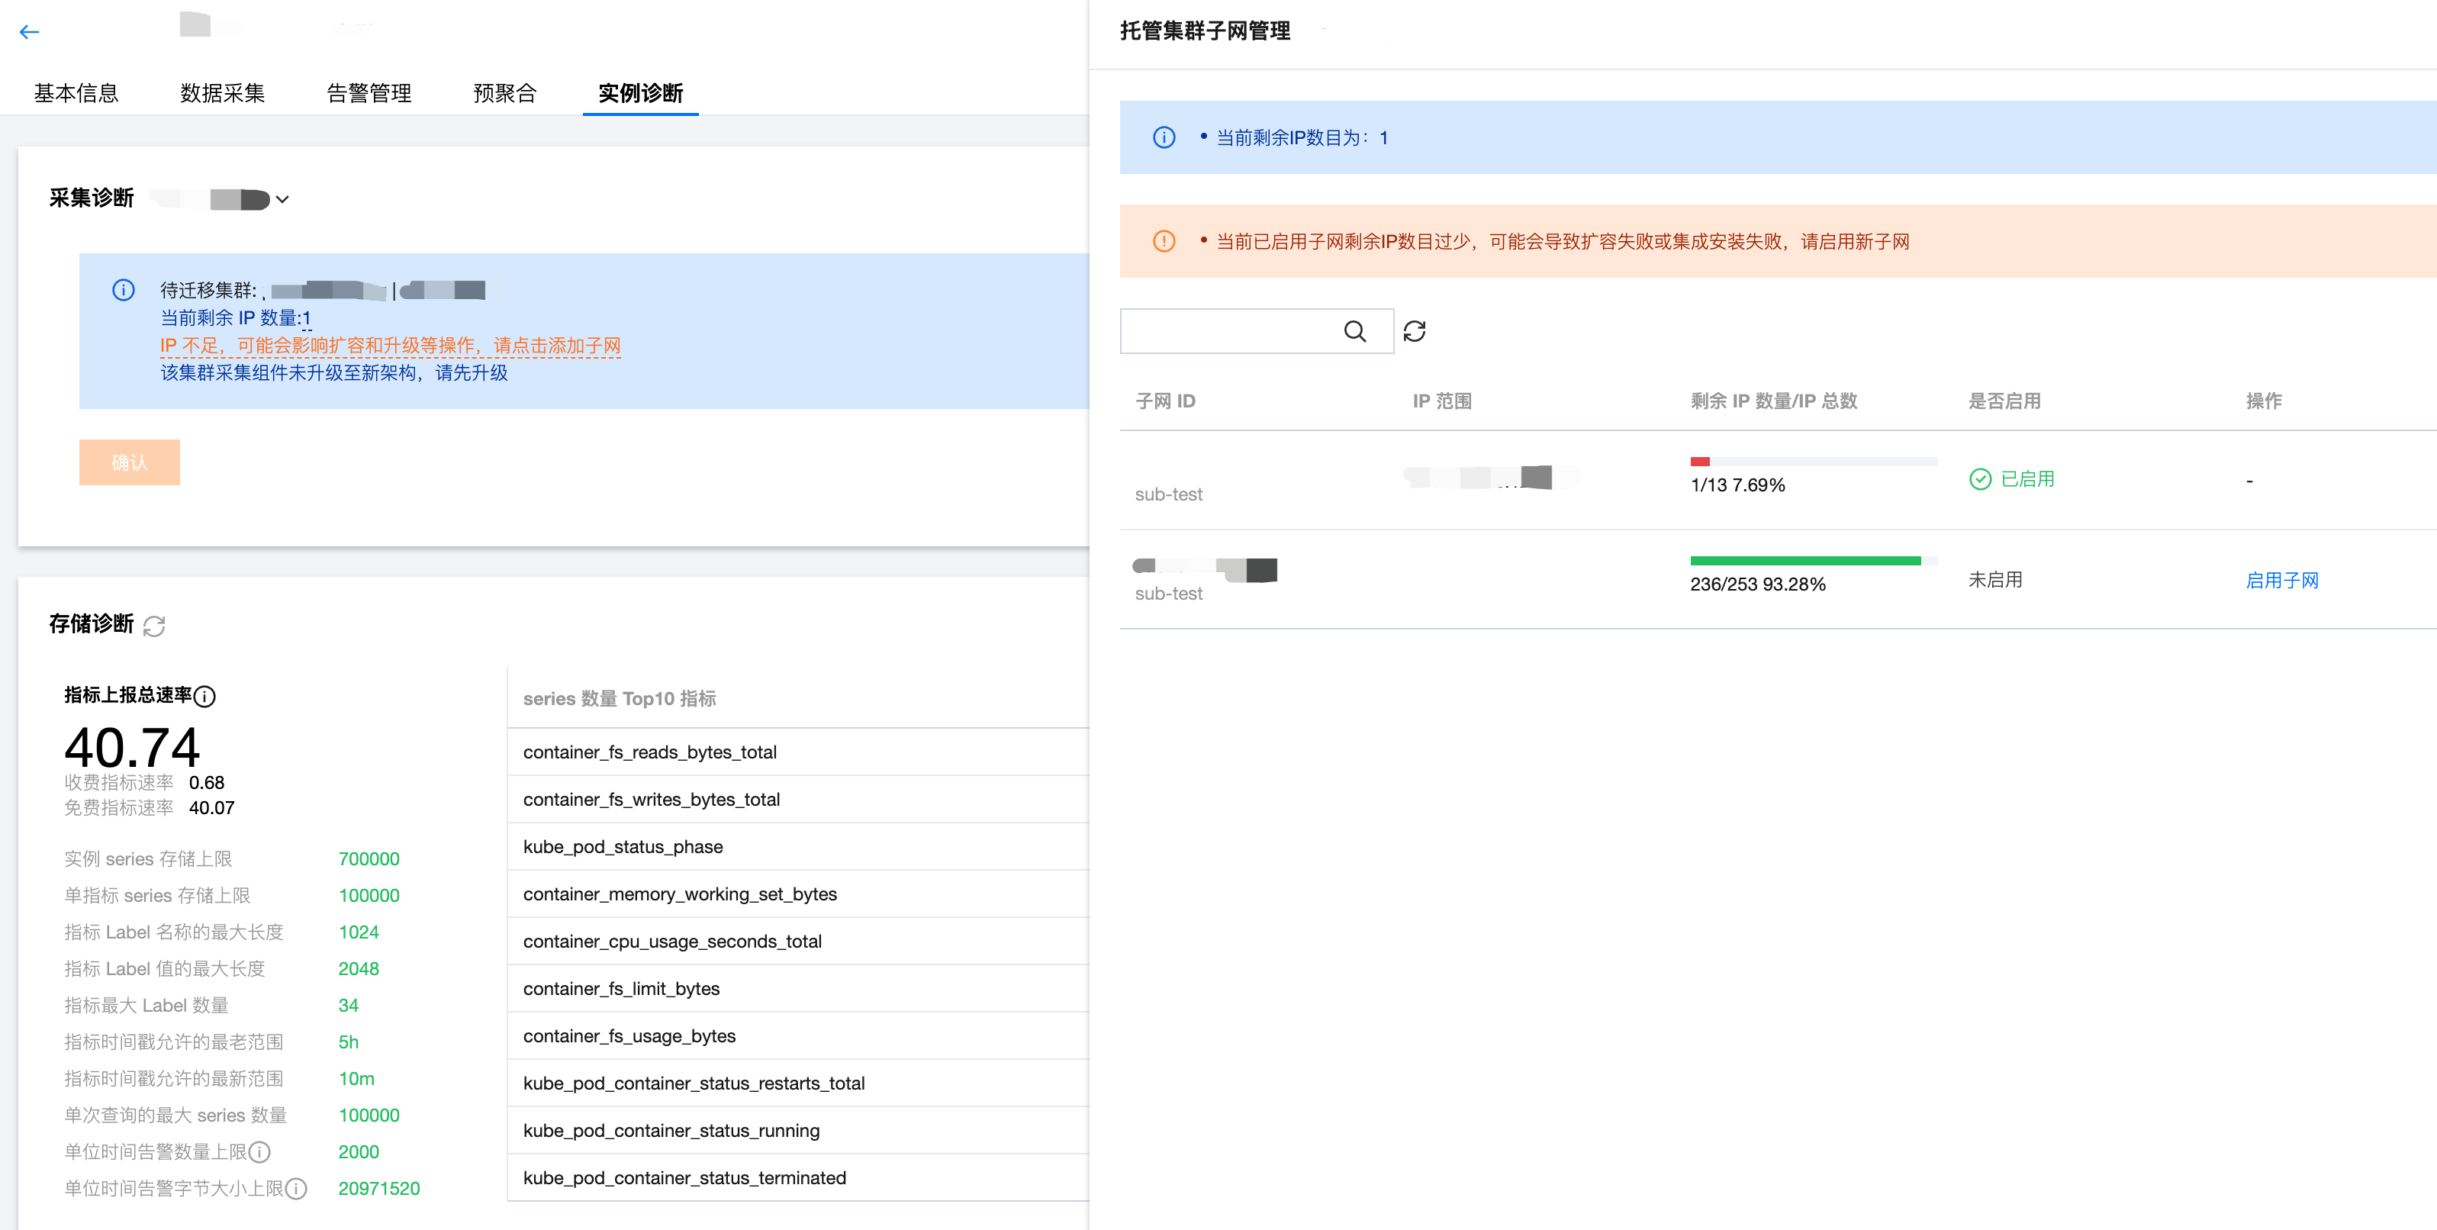Refresh the storage diagnosis section

pyautogui.click(x=154, y=626)
